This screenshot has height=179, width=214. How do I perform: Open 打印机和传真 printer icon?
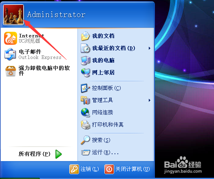coord(86,124)
